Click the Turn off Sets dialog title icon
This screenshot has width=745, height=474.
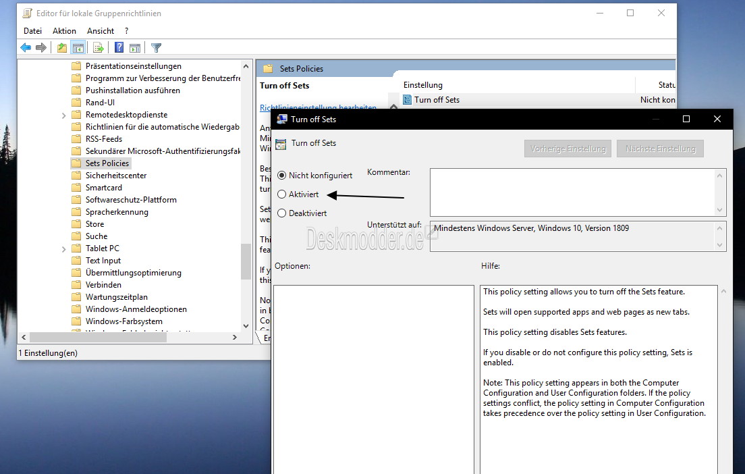click(282, 119)
